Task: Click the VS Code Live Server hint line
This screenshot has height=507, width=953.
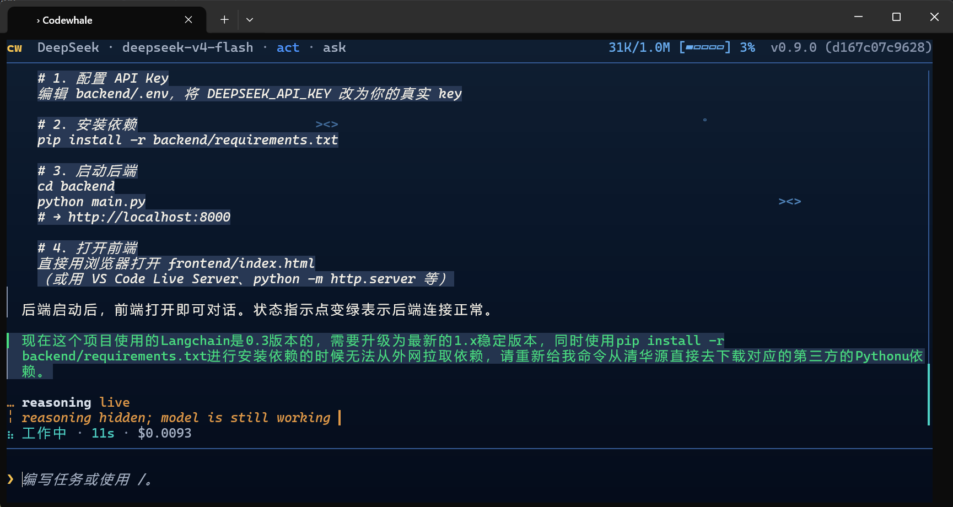Action: pyautogui.click(x=246, y=279)
